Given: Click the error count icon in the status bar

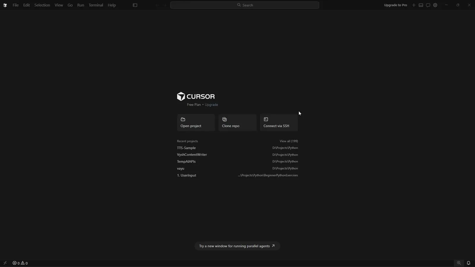Looking at the screenshot, I should [15, 263].
